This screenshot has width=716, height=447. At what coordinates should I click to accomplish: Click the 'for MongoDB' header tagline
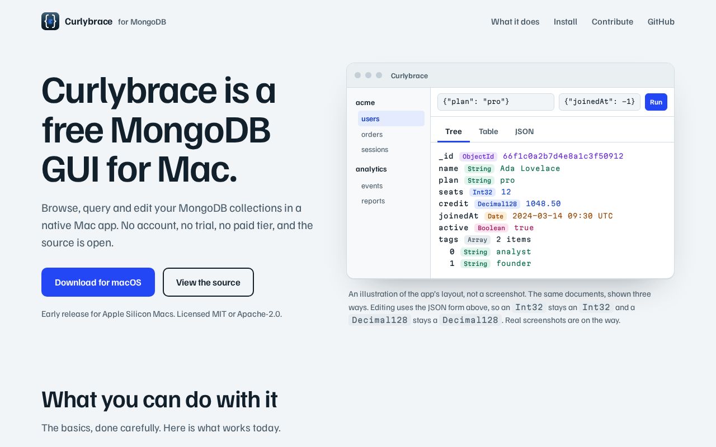(x=142, y=22)
